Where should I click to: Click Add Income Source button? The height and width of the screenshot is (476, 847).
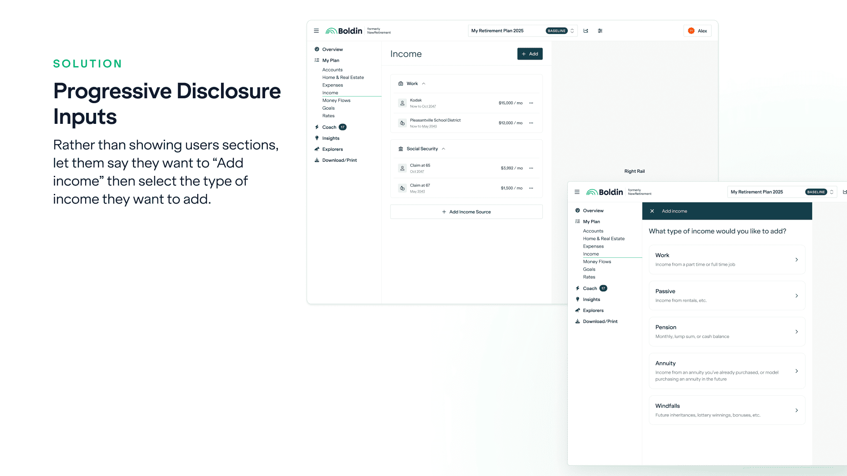point(466,212)
